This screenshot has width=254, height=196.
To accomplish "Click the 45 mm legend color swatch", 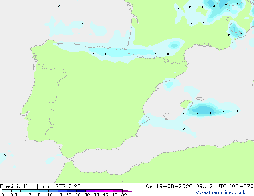I will [118, 191].
